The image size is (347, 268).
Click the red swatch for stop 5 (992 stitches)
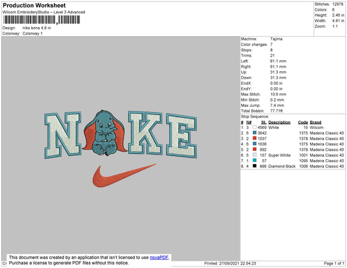[254, 150]
